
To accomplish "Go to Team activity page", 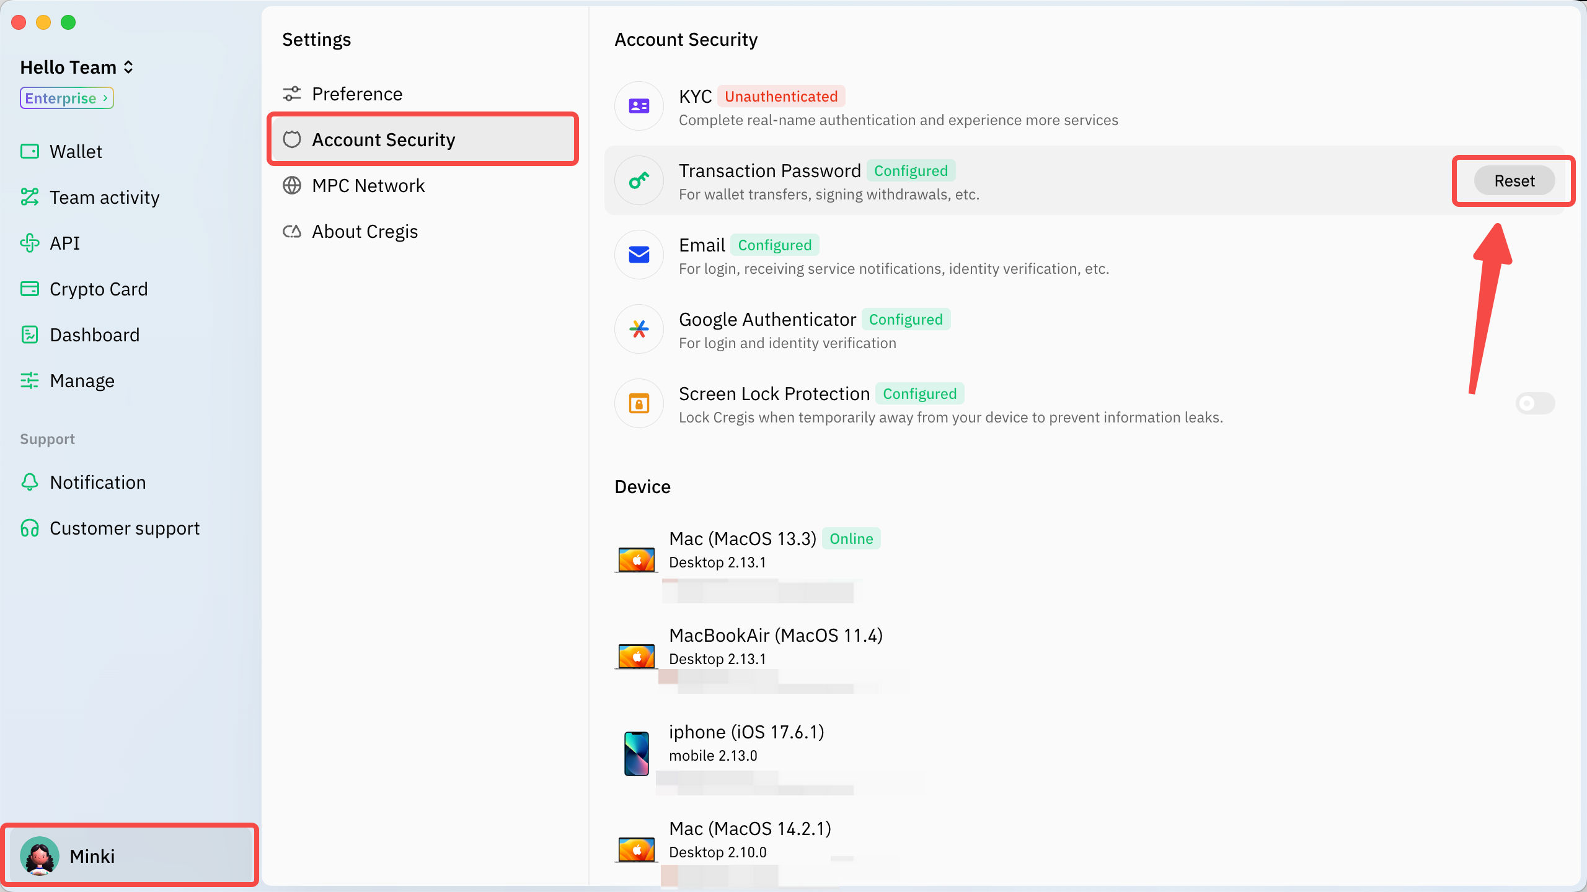I will [x=104, y=197].
